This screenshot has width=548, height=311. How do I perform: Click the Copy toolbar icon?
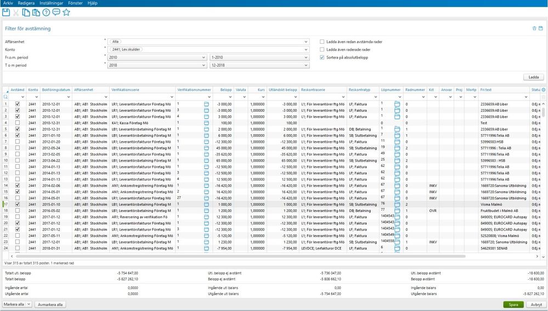pyautogui.click(x=26, y=13)
